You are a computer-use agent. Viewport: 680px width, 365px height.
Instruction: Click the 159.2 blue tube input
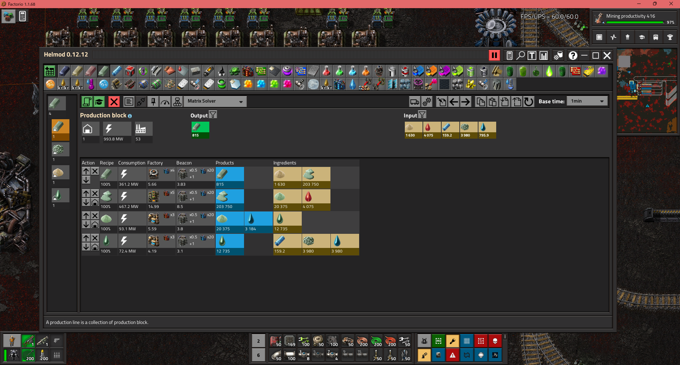(450, 130)
